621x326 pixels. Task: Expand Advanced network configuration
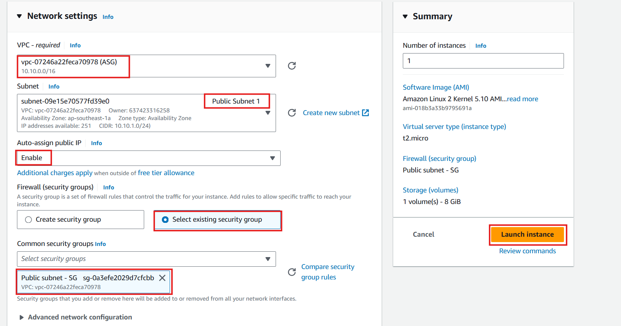coord(21,317)
